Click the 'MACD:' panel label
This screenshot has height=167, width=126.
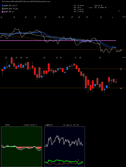click(7, 125)
